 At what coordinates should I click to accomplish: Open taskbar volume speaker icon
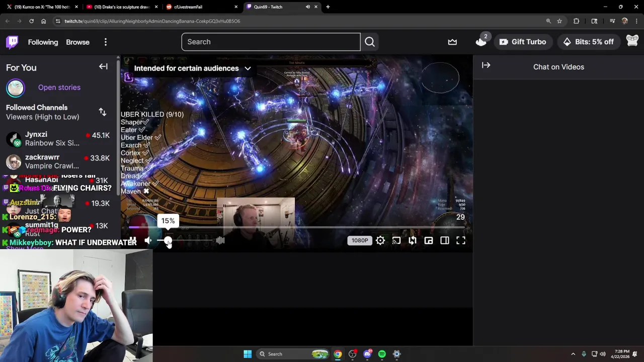pos(603,354)
